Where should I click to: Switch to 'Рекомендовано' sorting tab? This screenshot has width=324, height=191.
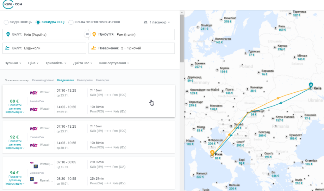click(x=43, y=80)
